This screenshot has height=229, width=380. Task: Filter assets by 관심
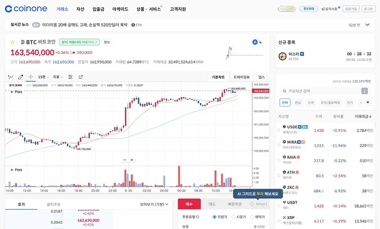pyautogui.click(x=298, y=102)
